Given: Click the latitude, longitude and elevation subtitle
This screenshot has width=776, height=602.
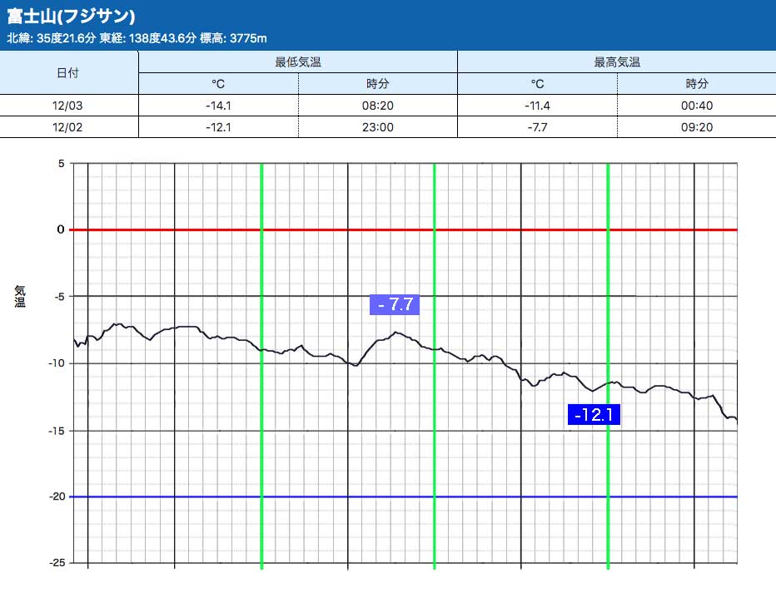Looking at the screenshot, I should 137,38.
